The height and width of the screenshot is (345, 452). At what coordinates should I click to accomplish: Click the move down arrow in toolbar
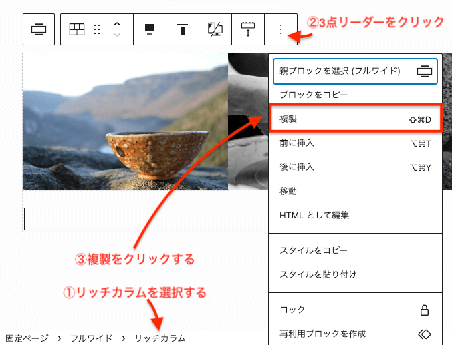(x=117, y=35)
